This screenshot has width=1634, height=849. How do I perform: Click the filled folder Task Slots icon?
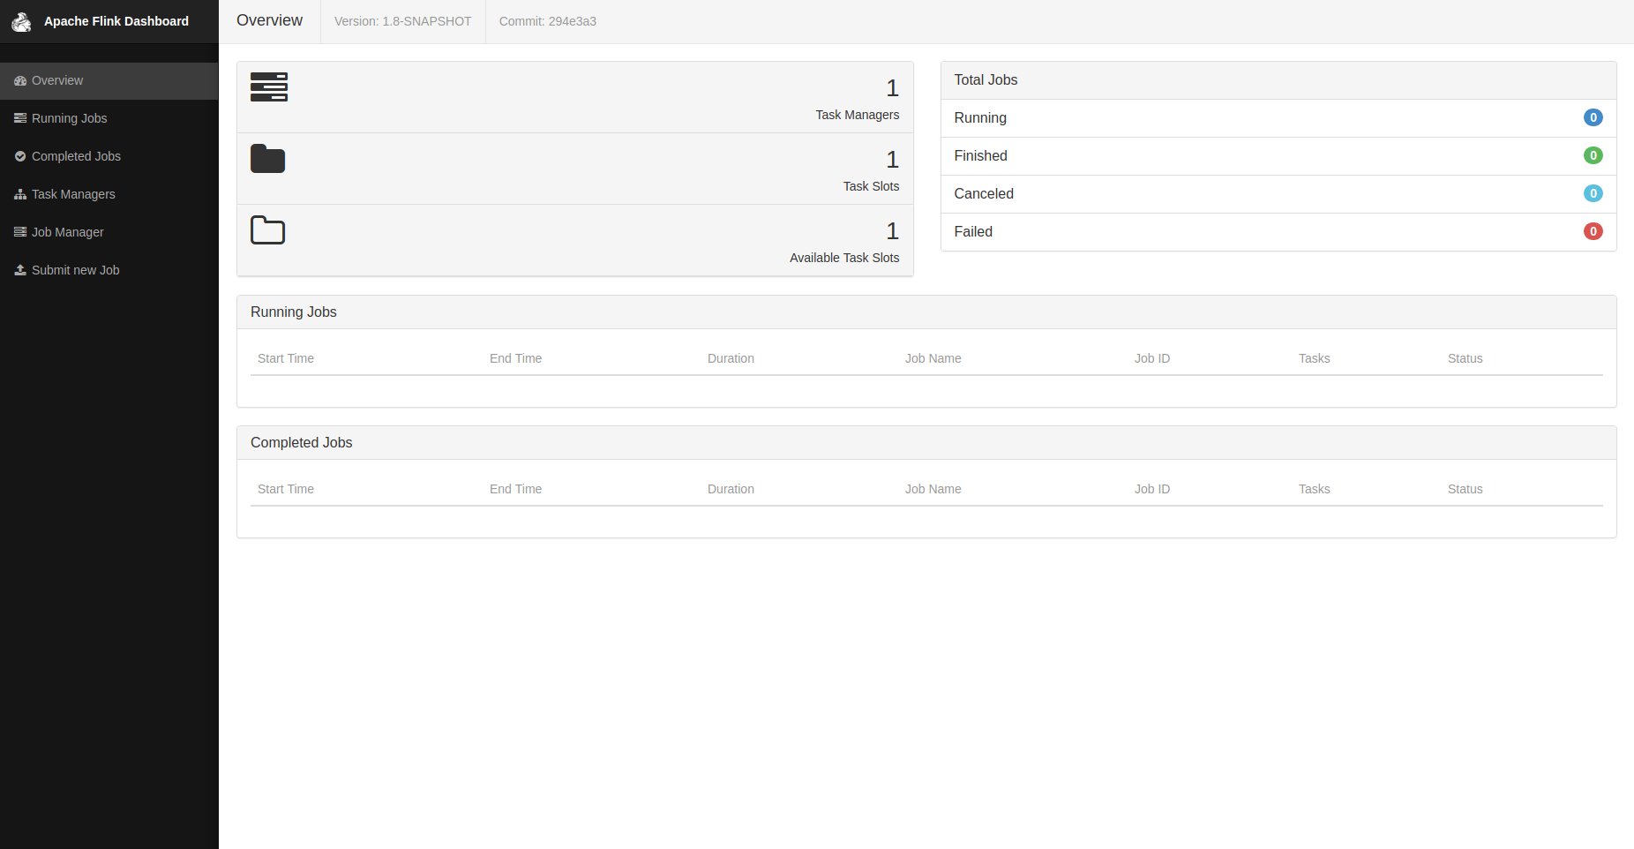tap(268, 159)
